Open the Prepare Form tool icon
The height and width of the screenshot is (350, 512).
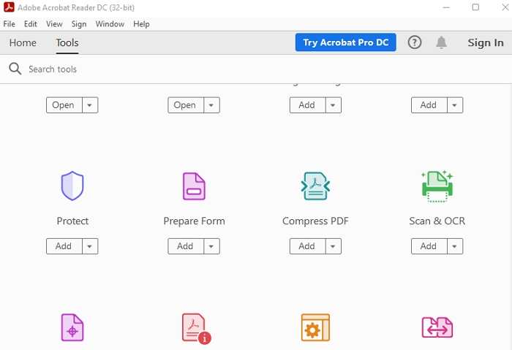tap(194, 186)
